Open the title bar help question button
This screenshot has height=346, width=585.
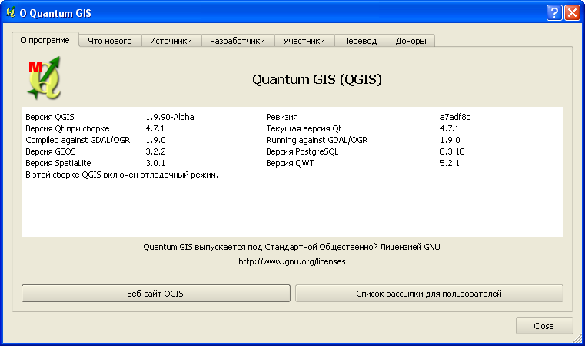pyautogui.click(x=554, y=13)
